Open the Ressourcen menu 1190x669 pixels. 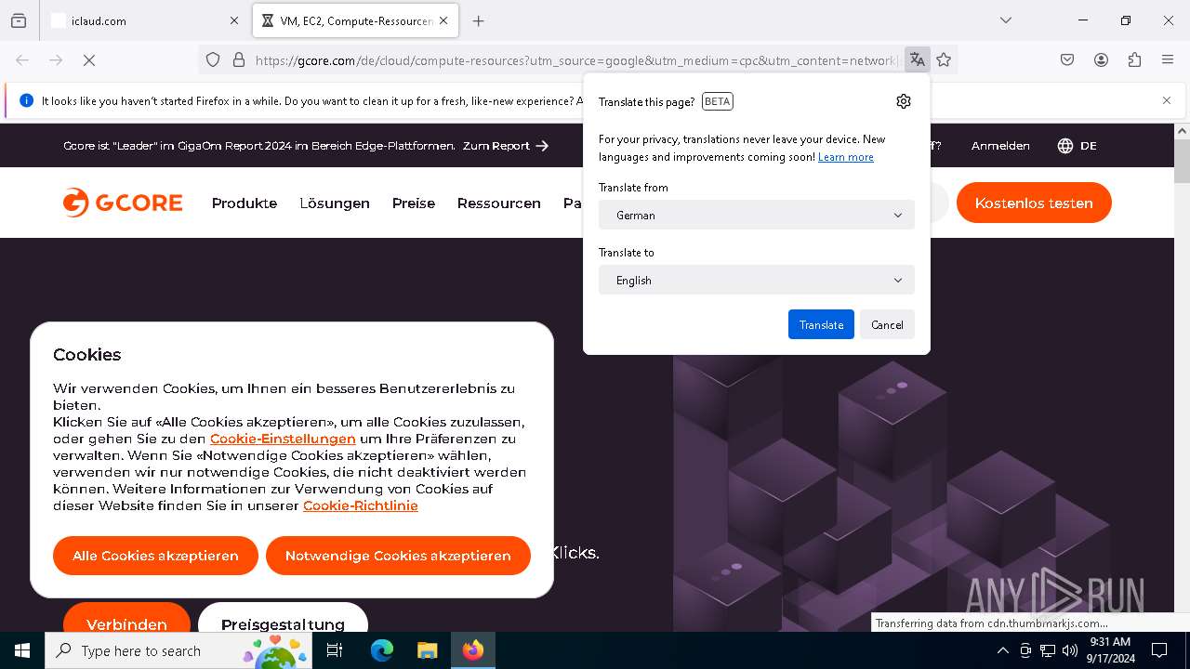(498, 203)
